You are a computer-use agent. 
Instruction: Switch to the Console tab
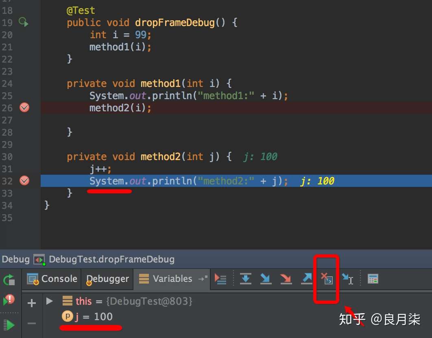[x=52, y=279]
